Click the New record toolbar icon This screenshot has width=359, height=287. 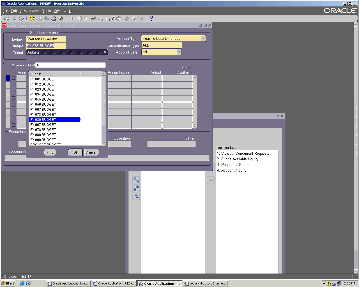(6, 18)
